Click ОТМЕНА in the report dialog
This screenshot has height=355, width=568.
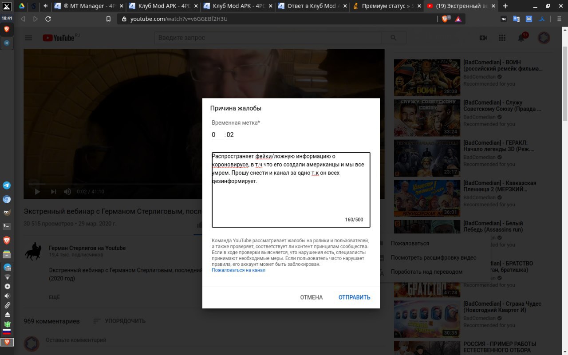(x=311, y=297)
